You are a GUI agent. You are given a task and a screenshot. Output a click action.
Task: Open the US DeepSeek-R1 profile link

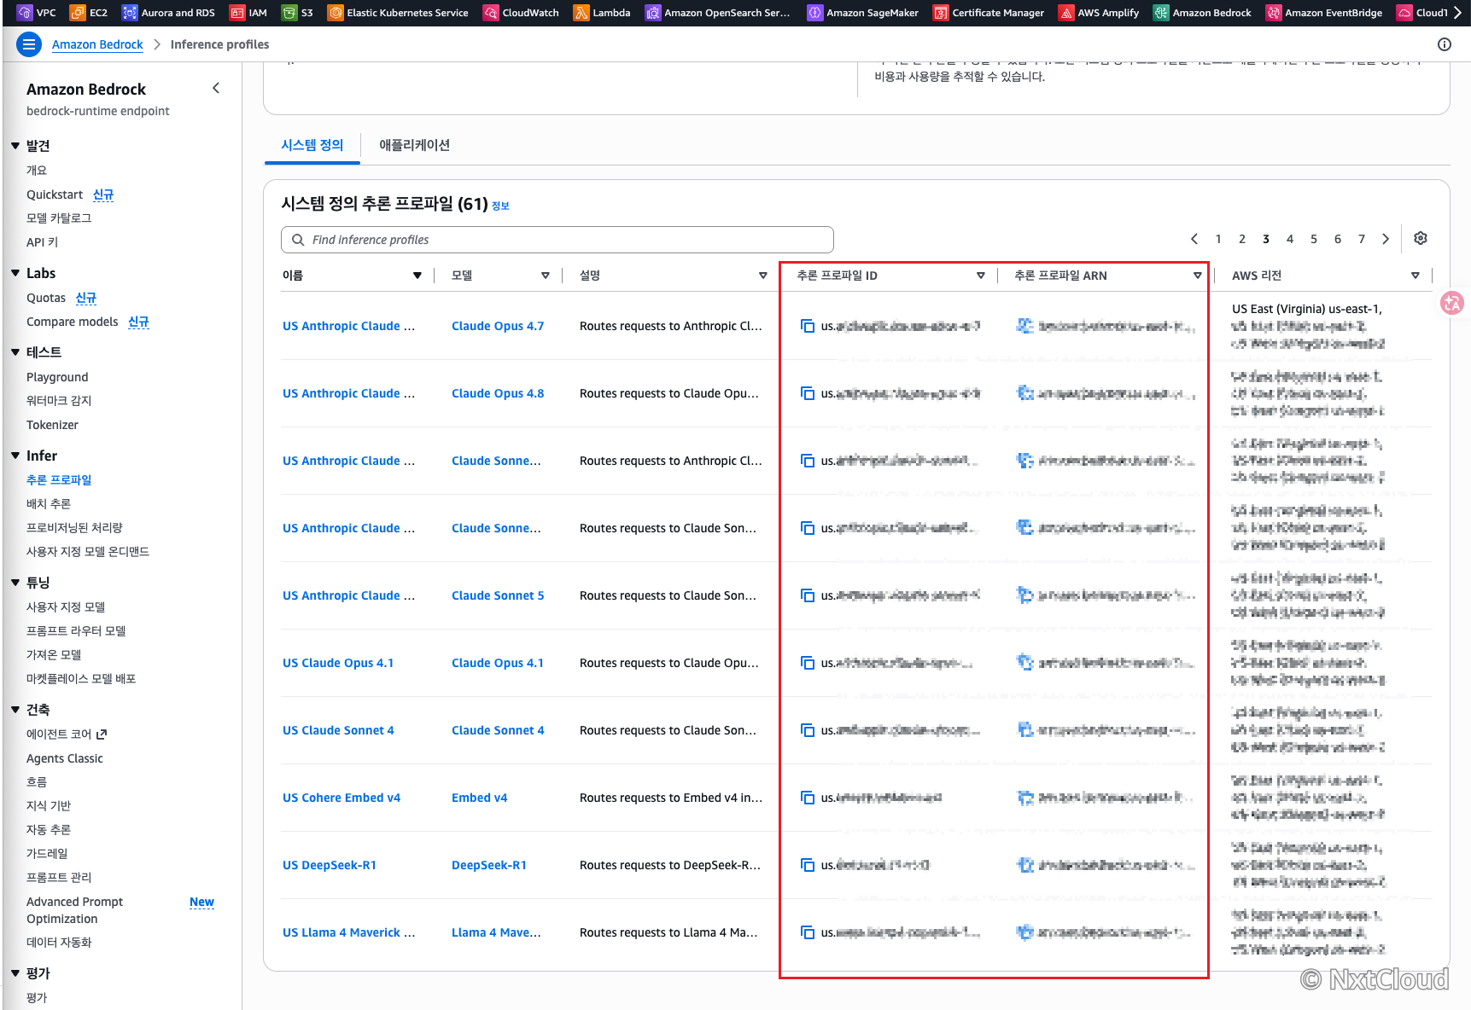pyautogui.click(x=330, y=865)
